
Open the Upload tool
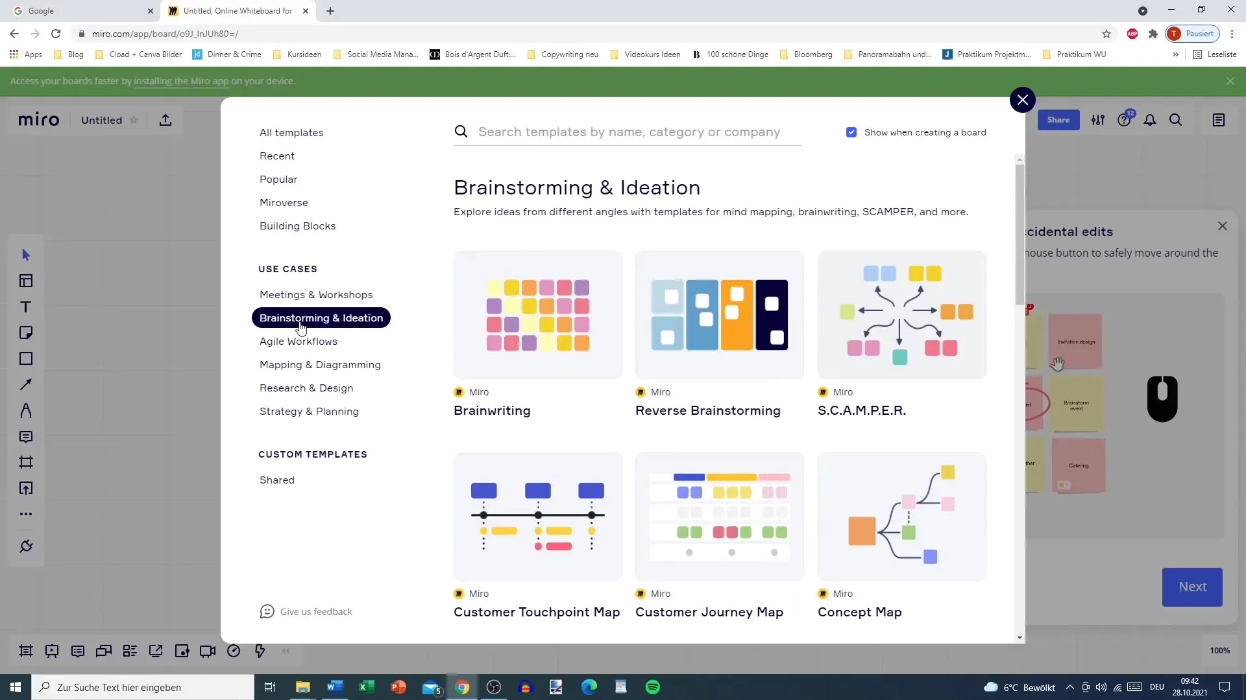pyautogui.click(x=26, y=488)
